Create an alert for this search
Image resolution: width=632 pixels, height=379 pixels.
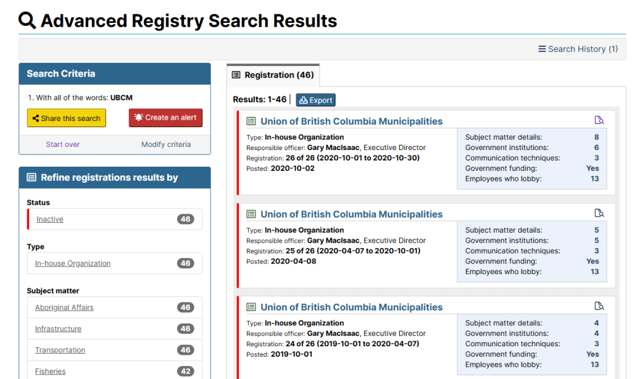tap(165, 118)
